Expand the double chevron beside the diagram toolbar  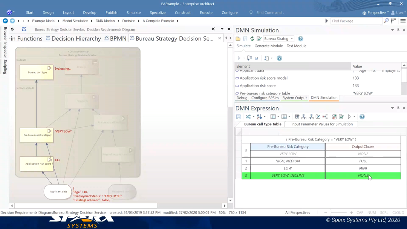[12, 29]
